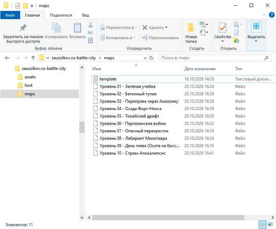Viewport: 276px width, 229px height.
Task: Open address bar history dropdown
Action: click(145, 58)
